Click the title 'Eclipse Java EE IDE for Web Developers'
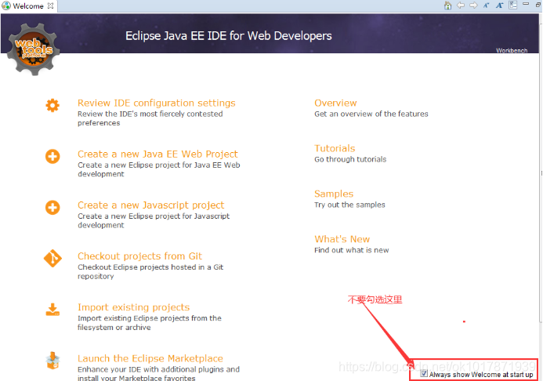The width and height of the screenshot is (543, 381). tap(229, 36)
